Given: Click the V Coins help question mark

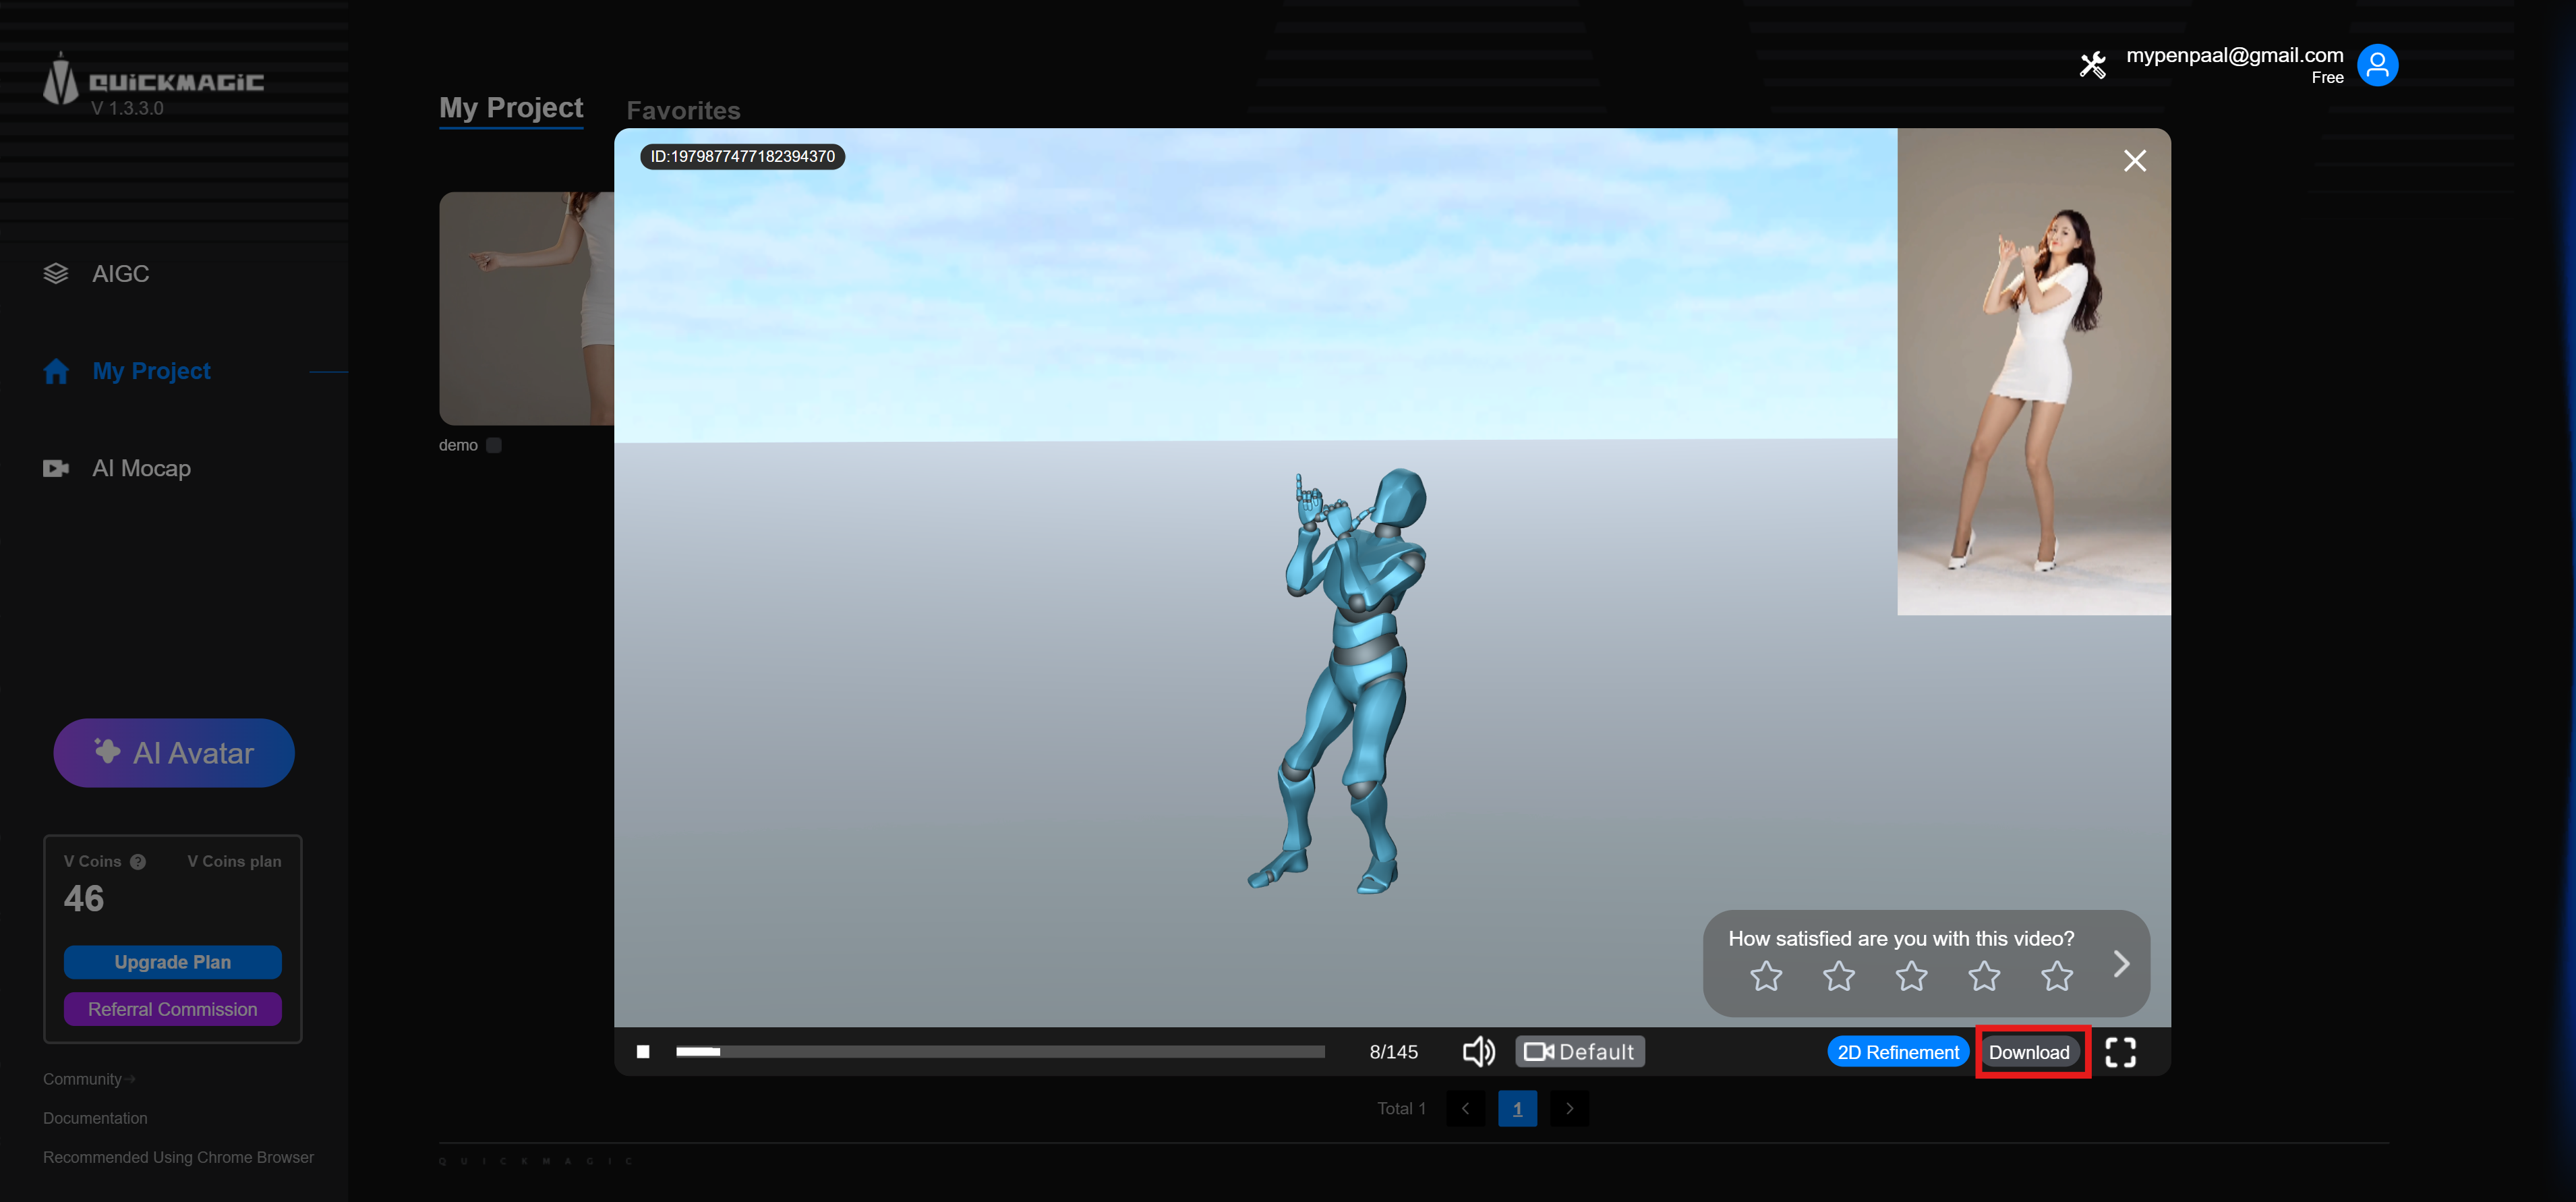Looking at the screenshot, I should click(138, 861).
